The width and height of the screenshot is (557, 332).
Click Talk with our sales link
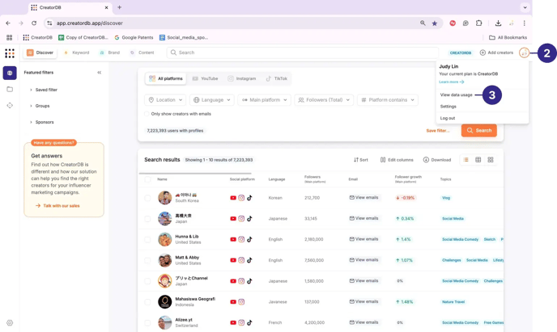point(57,206)
